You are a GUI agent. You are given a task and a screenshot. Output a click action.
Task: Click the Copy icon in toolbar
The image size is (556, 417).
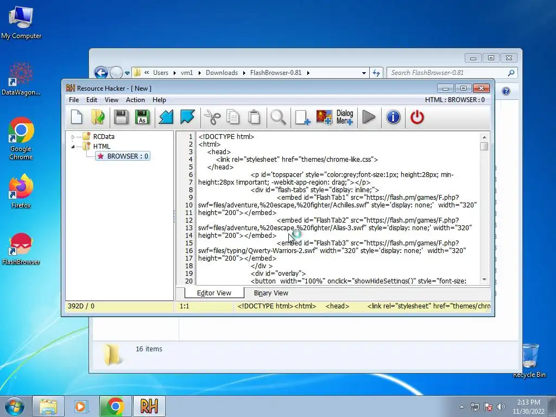click(233, 117)
